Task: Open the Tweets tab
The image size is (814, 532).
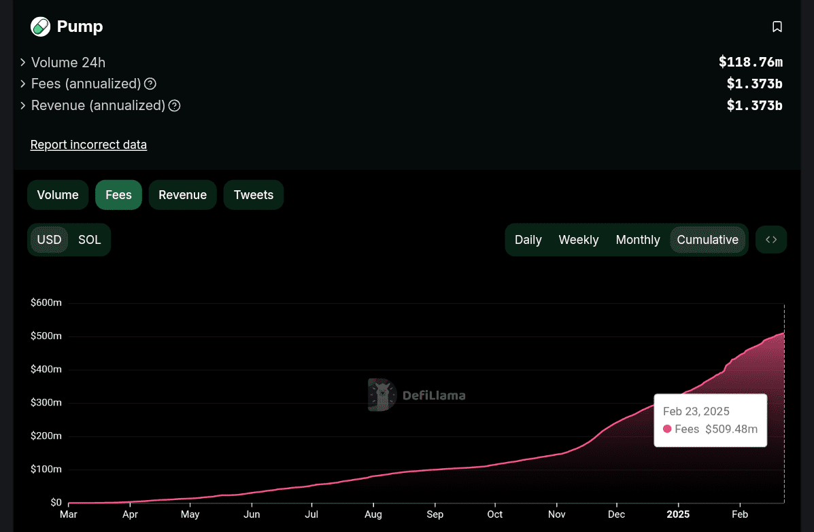Action: click(253, 194)
